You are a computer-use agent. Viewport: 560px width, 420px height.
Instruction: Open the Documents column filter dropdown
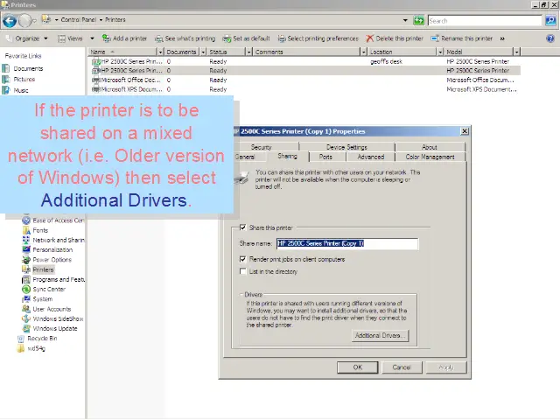pos(203,52)
